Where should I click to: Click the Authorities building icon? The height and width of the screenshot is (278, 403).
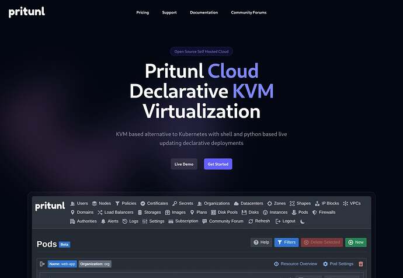pyautogui.click(x=72, y=221)
